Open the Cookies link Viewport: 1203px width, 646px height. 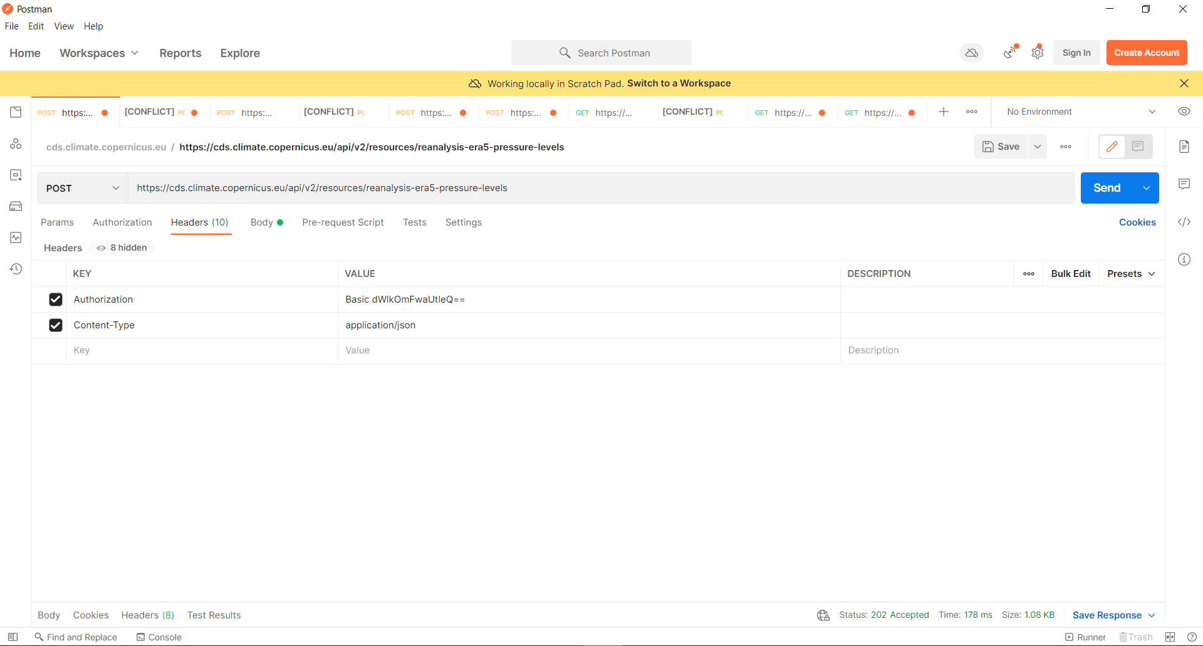(1137, 222)
